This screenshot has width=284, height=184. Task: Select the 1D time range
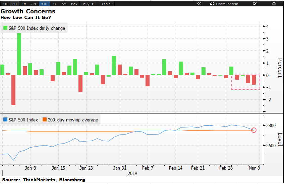tap(5, 4)
